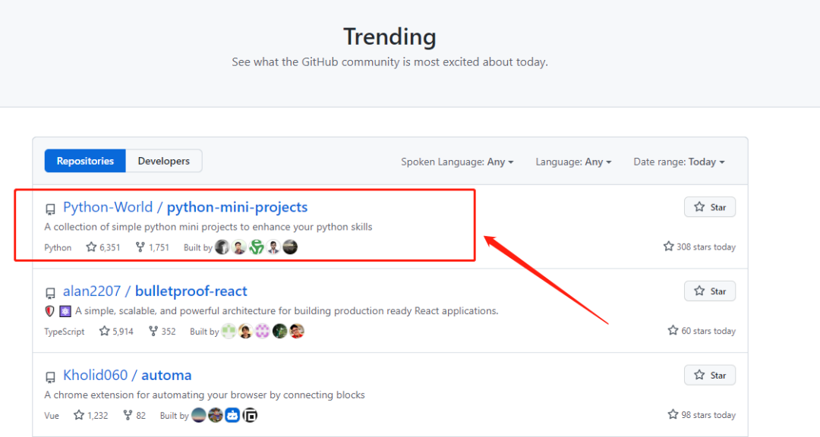Viewport: 820px width, 437px height.
Task: Click the '98 stars today' text
Action: (x=702, y=415)
